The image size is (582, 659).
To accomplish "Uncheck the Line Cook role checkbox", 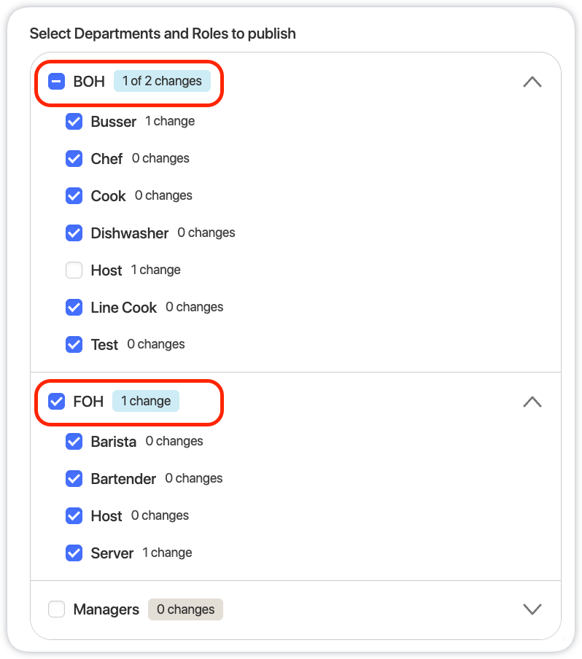I will coord(74,307).
